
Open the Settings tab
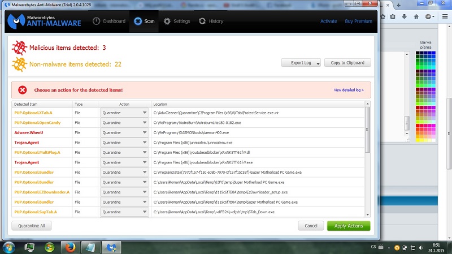177,21
